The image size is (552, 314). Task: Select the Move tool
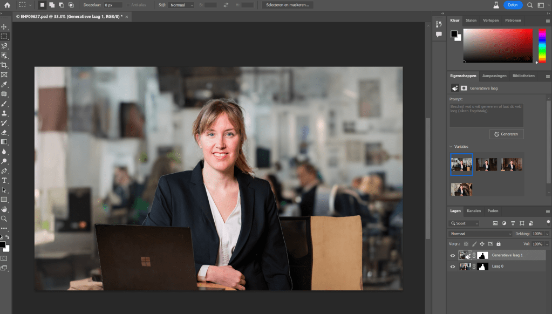[x=4, y=27]
